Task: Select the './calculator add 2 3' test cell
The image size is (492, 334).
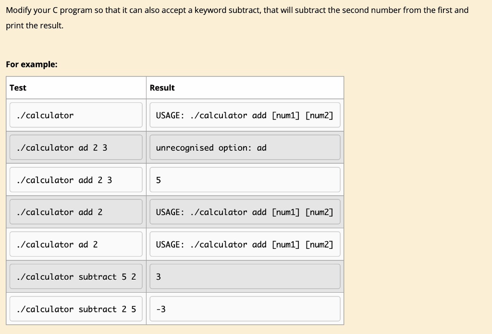Action: coord(76,180)
